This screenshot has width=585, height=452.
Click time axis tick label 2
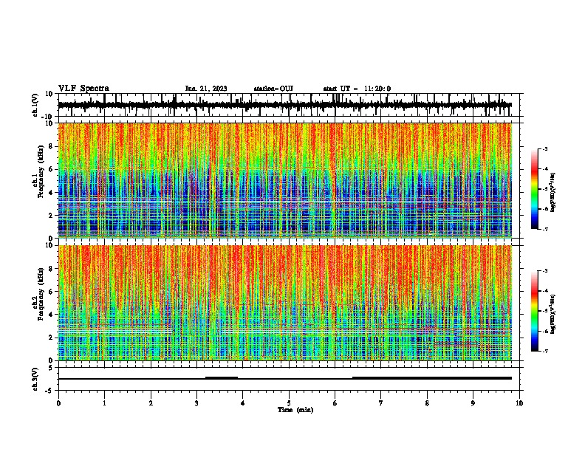pos(151,403)
